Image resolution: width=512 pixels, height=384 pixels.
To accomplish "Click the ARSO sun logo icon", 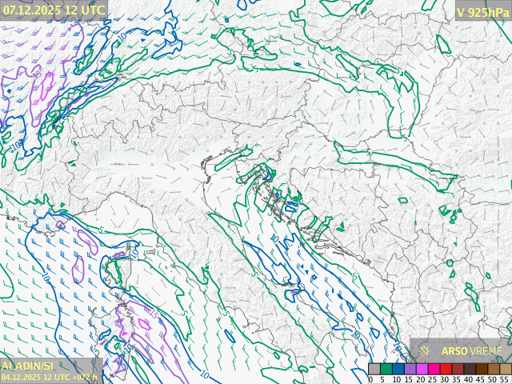I will [x=426, y=350].
